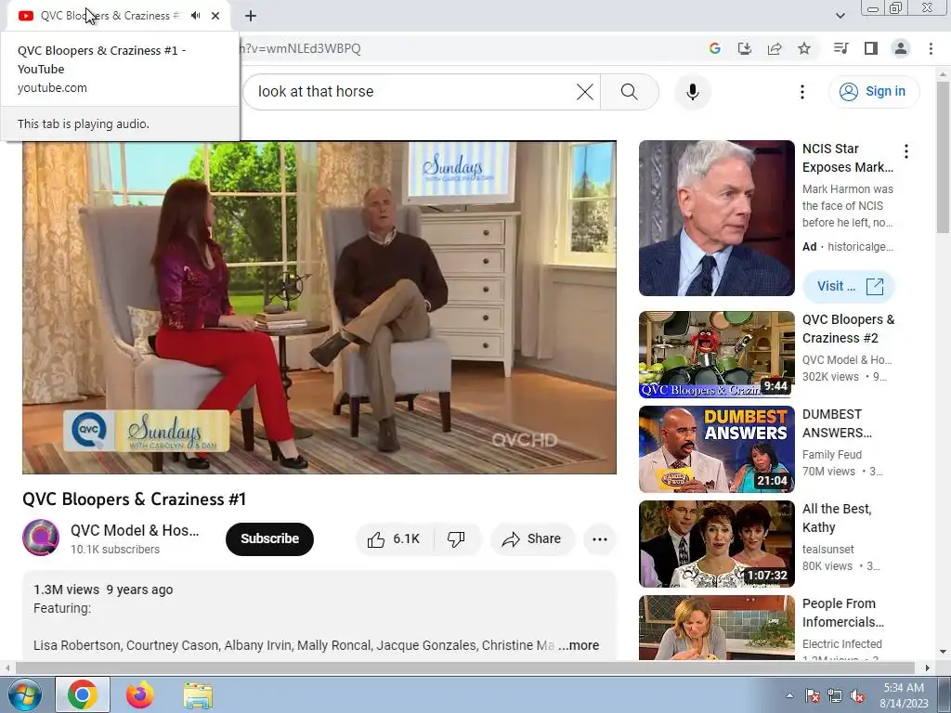Image resolution: width=951 pixels, height=713 pixels.
Task: Open the Action Center flag icon
Action: pos(812,695)
